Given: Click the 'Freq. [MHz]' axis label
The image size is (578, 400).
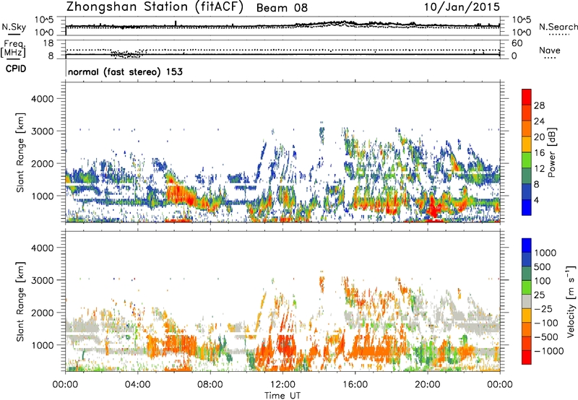Looking at the screenshot, I should [x=14, y=49].
